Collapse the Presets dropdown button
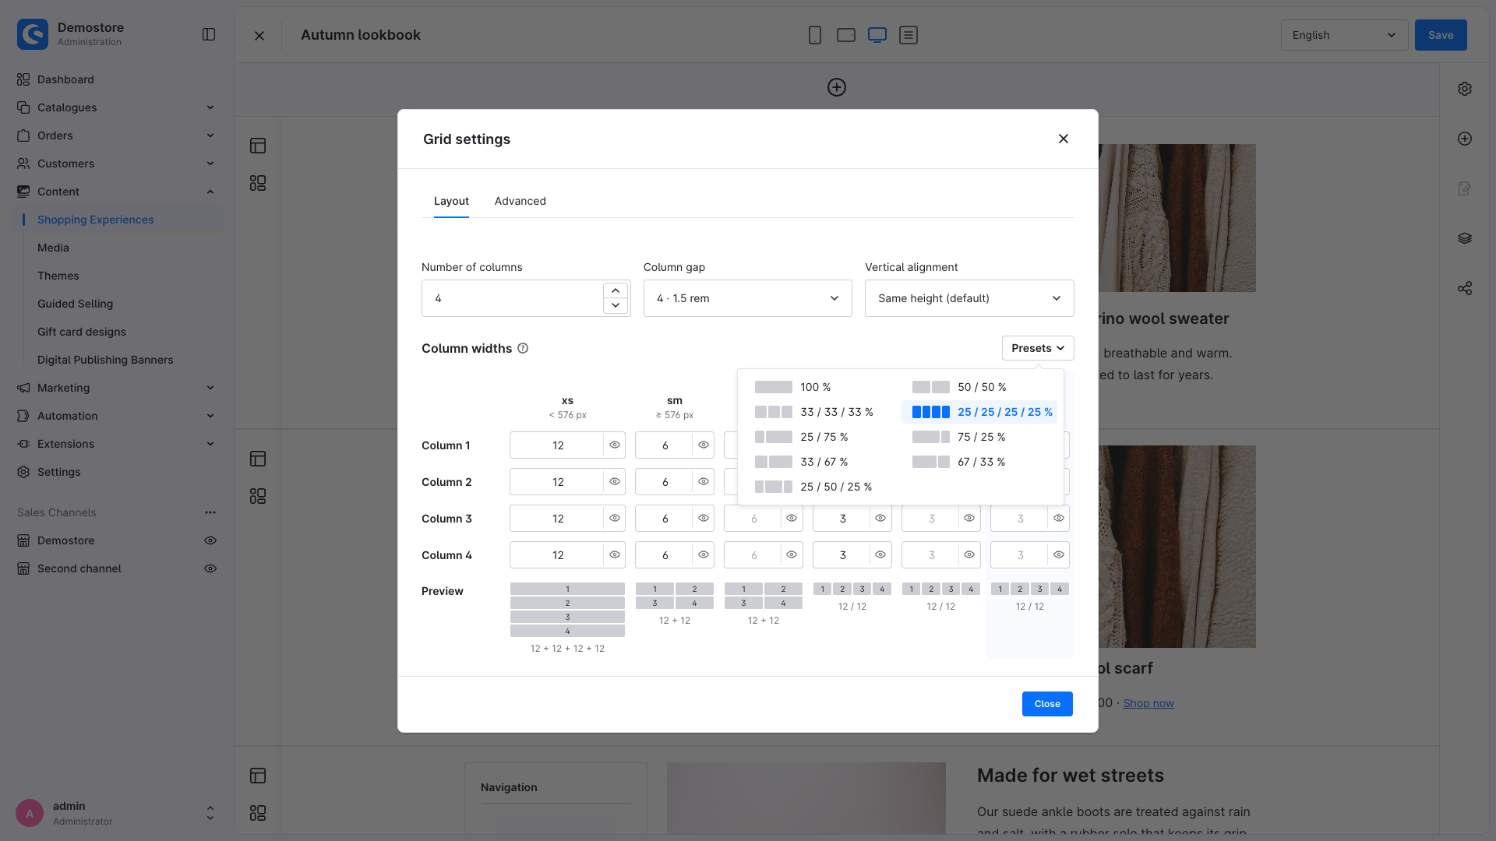This screenshot has width=1496, height=841. [1038, 348]
